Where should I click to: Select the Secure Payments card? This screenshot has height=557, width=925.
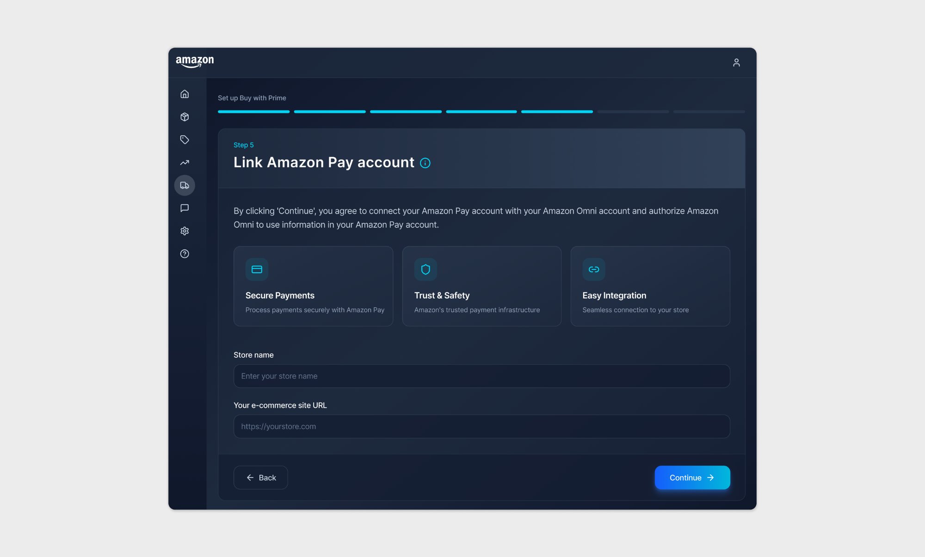tap(313, 286)
